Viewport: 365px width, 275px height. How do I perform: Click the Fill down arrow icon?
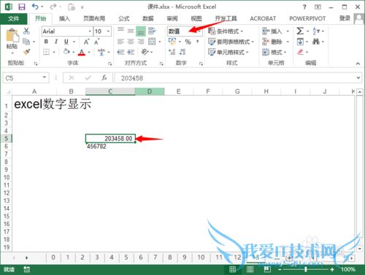(300, 42)
